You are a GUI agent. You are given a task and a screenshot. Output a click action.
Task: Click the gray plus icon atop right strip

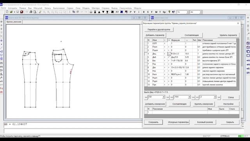click(x=248, y=18)
